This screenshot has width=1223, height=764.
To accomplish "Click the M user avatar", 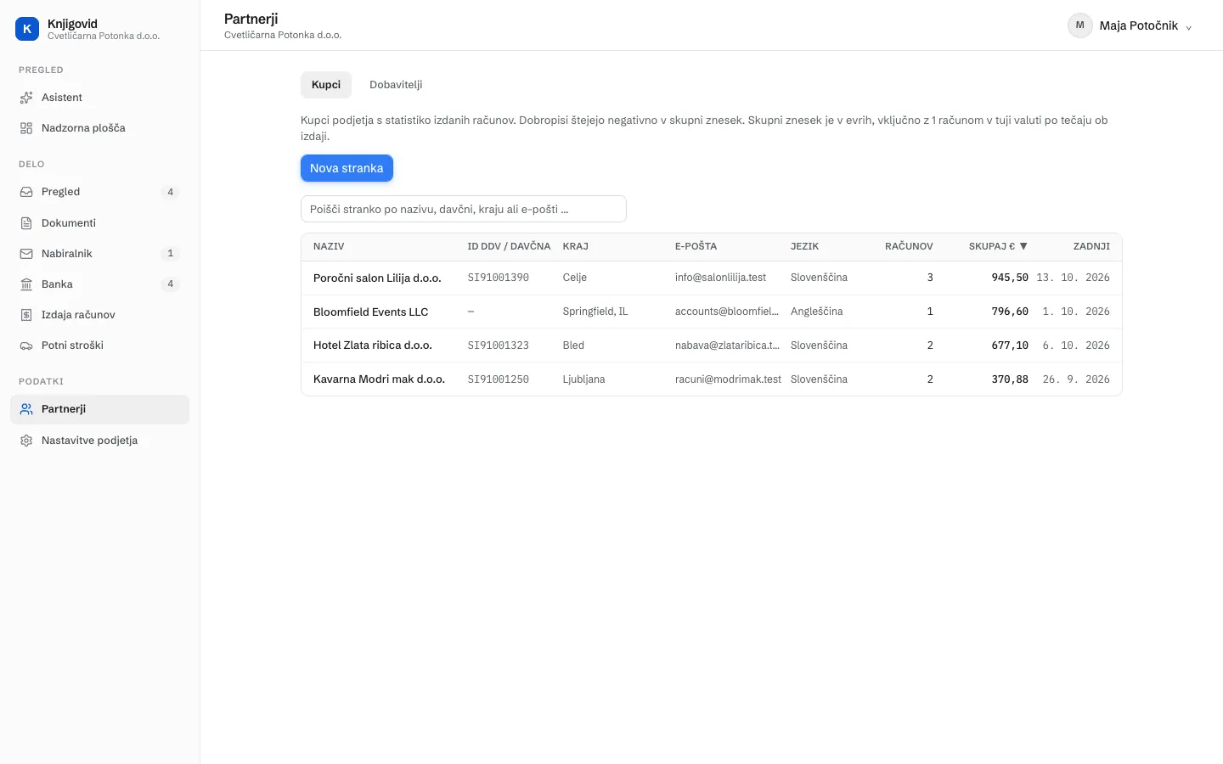I will click(1079, 25).
